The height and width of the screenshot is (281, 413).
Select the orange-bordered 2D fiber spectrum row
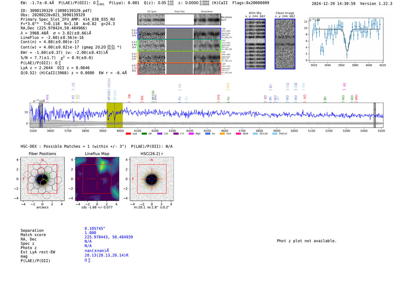(179, 57)
